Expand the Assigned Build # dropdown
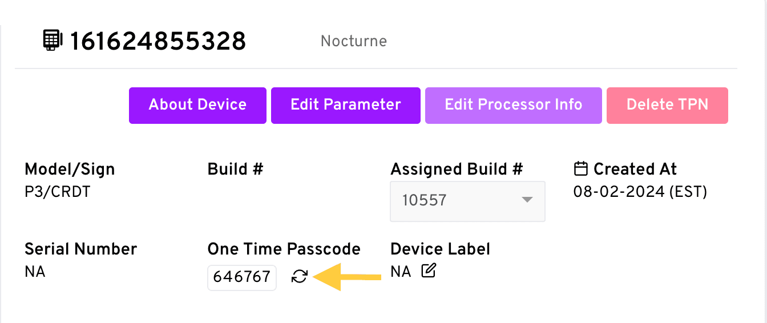 467,201
